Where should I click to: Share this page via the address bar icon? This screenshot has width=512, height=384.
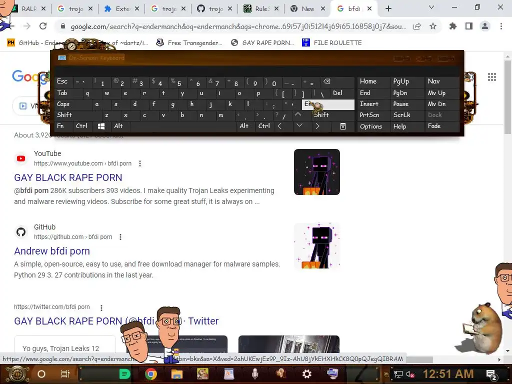pyautogui.click(x=417, y=26)
